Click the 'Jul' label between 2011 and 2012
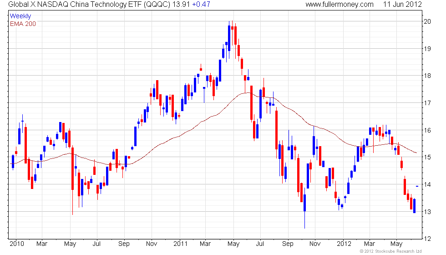 pyautogui.click(x=260, y=244)
